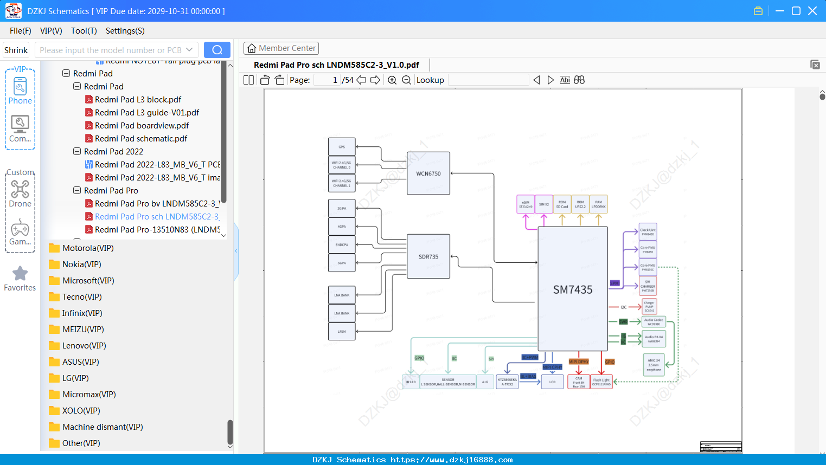
Task: Open Redmi Pad boardview.pdf
Action: (137, 126)
